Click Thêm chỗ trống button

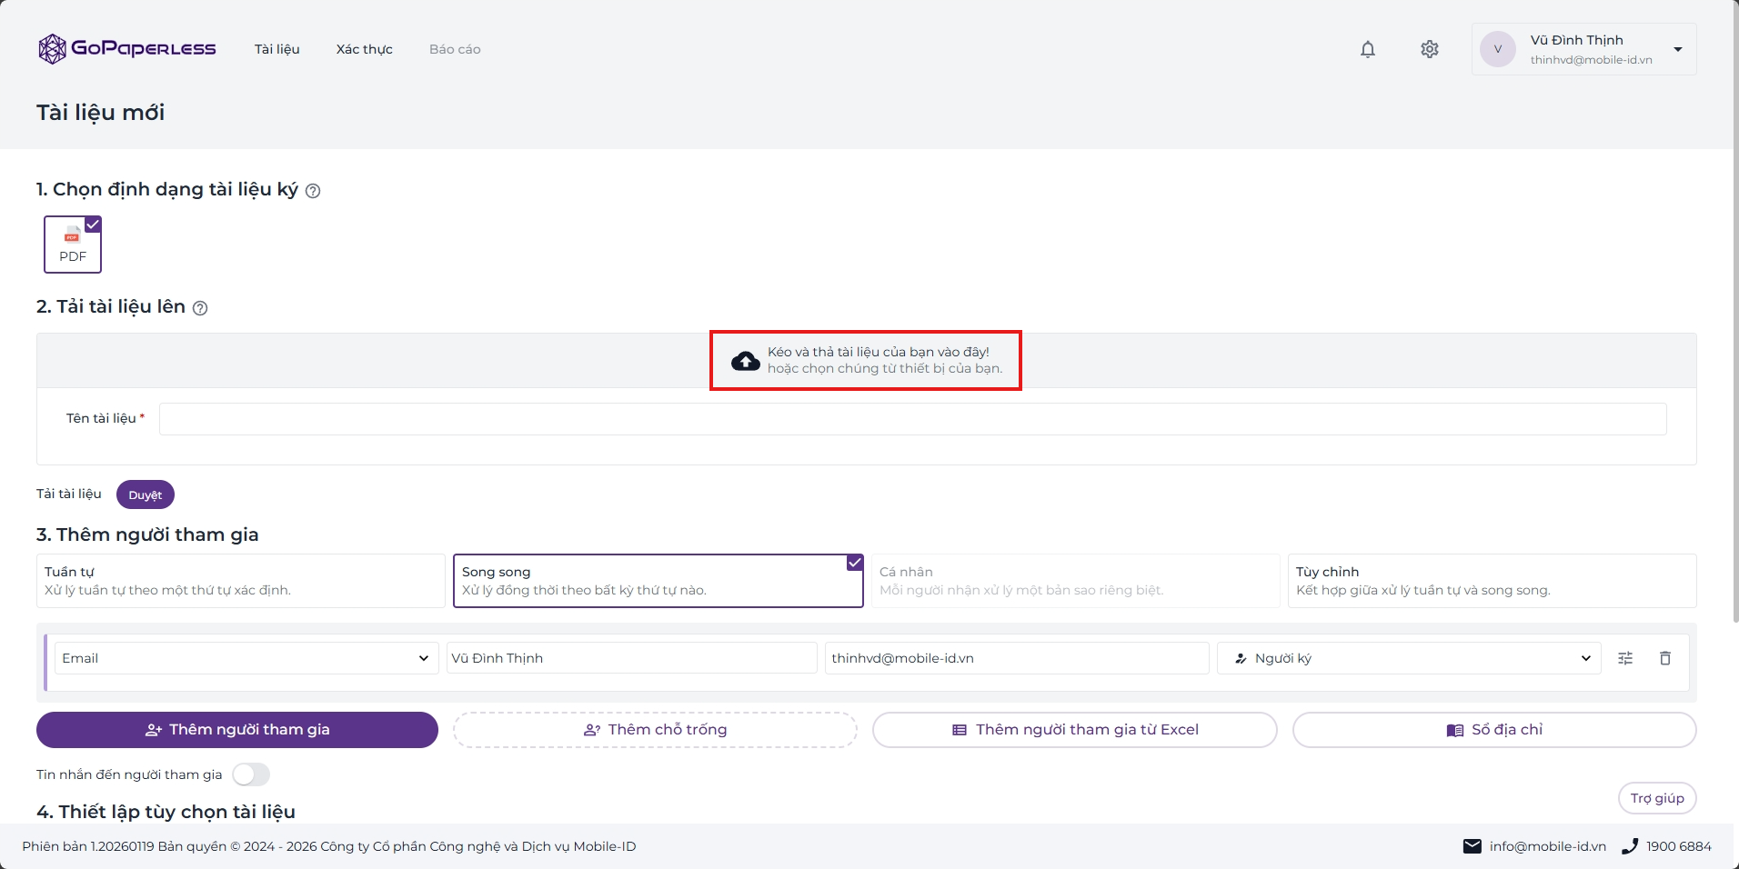tap(655, 730)
